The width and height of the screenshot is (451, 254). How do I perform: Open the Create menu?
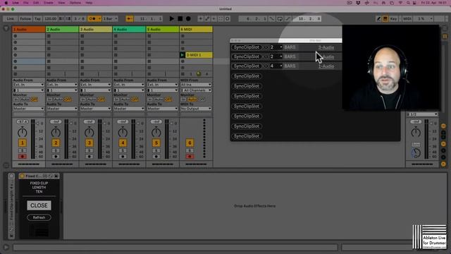49,3
